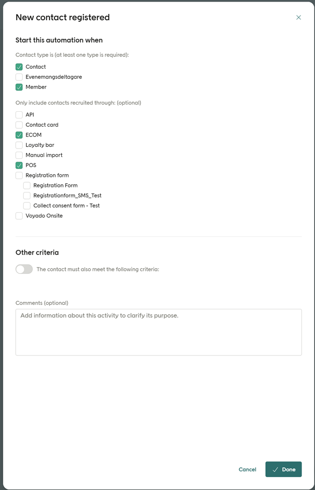Screen dimensions: 315x490
Task: Enable Voyado Onsite recruitment source
Action: (x=19, y=216)
